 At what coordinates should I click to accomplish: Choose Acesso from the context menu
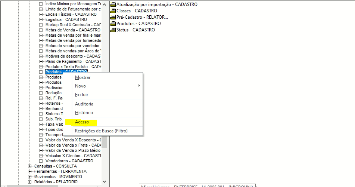(82, 122)
